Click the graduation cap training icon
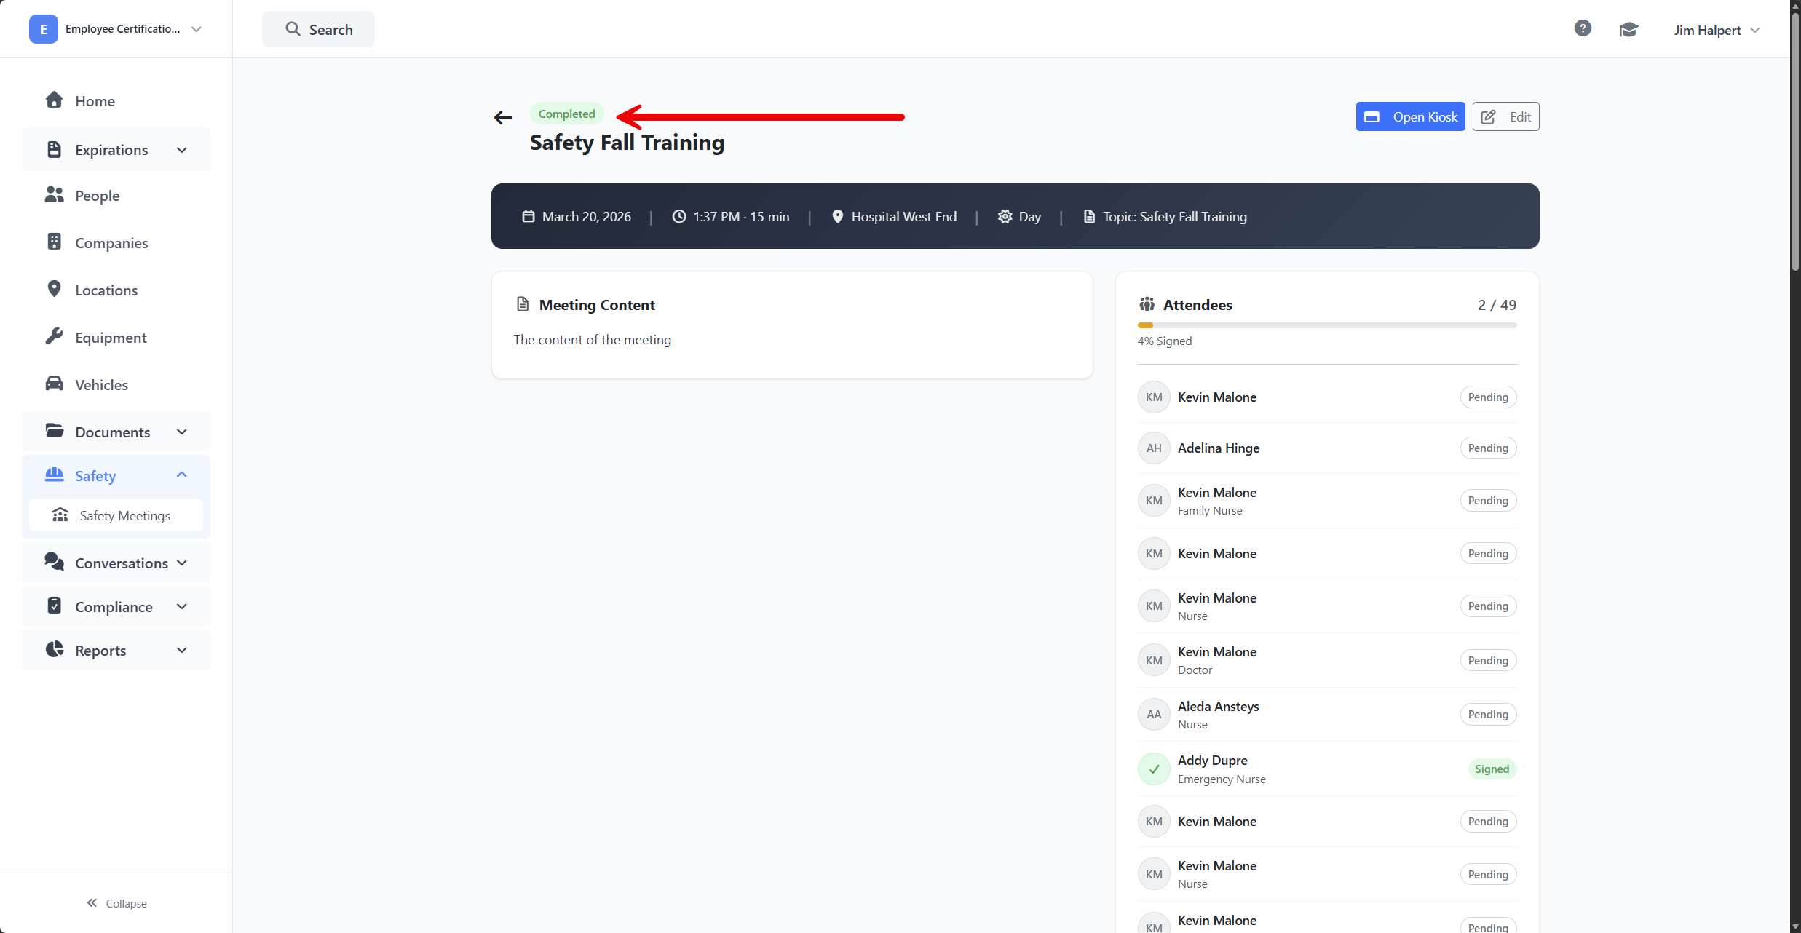Viewport: 1801px width, 933px height. (x=1628, y=29)
